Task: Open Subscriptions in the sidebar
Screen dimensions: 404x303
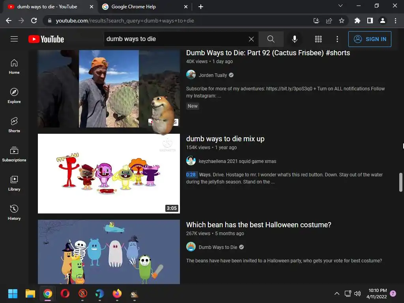Action: point(14,154)
